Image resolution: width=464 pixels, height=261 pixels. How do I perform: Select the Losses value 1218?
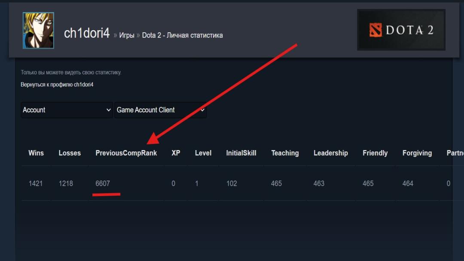[x=66, y=183]
